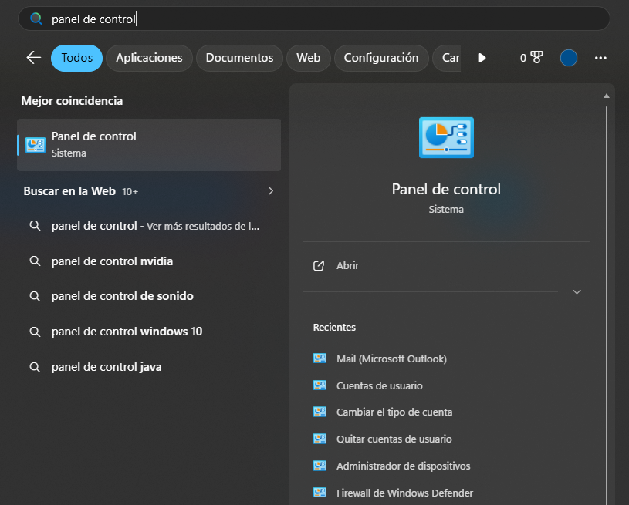Click search icon beside panel de control nvidia
This screenshot has height=505, width=629.
35,261
